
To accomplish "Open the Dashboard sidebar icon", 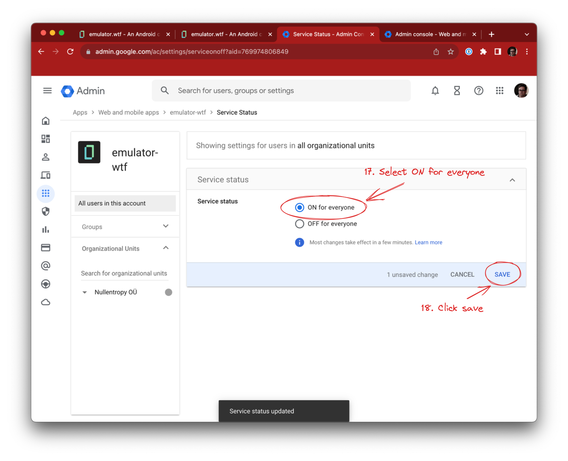I will pos(46,139).
